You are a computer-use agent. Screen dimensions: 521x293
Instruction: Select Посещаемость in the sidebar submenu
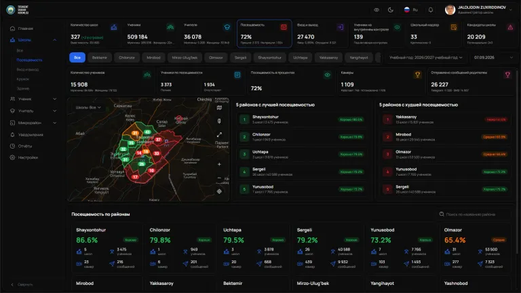tap(30, 60)
